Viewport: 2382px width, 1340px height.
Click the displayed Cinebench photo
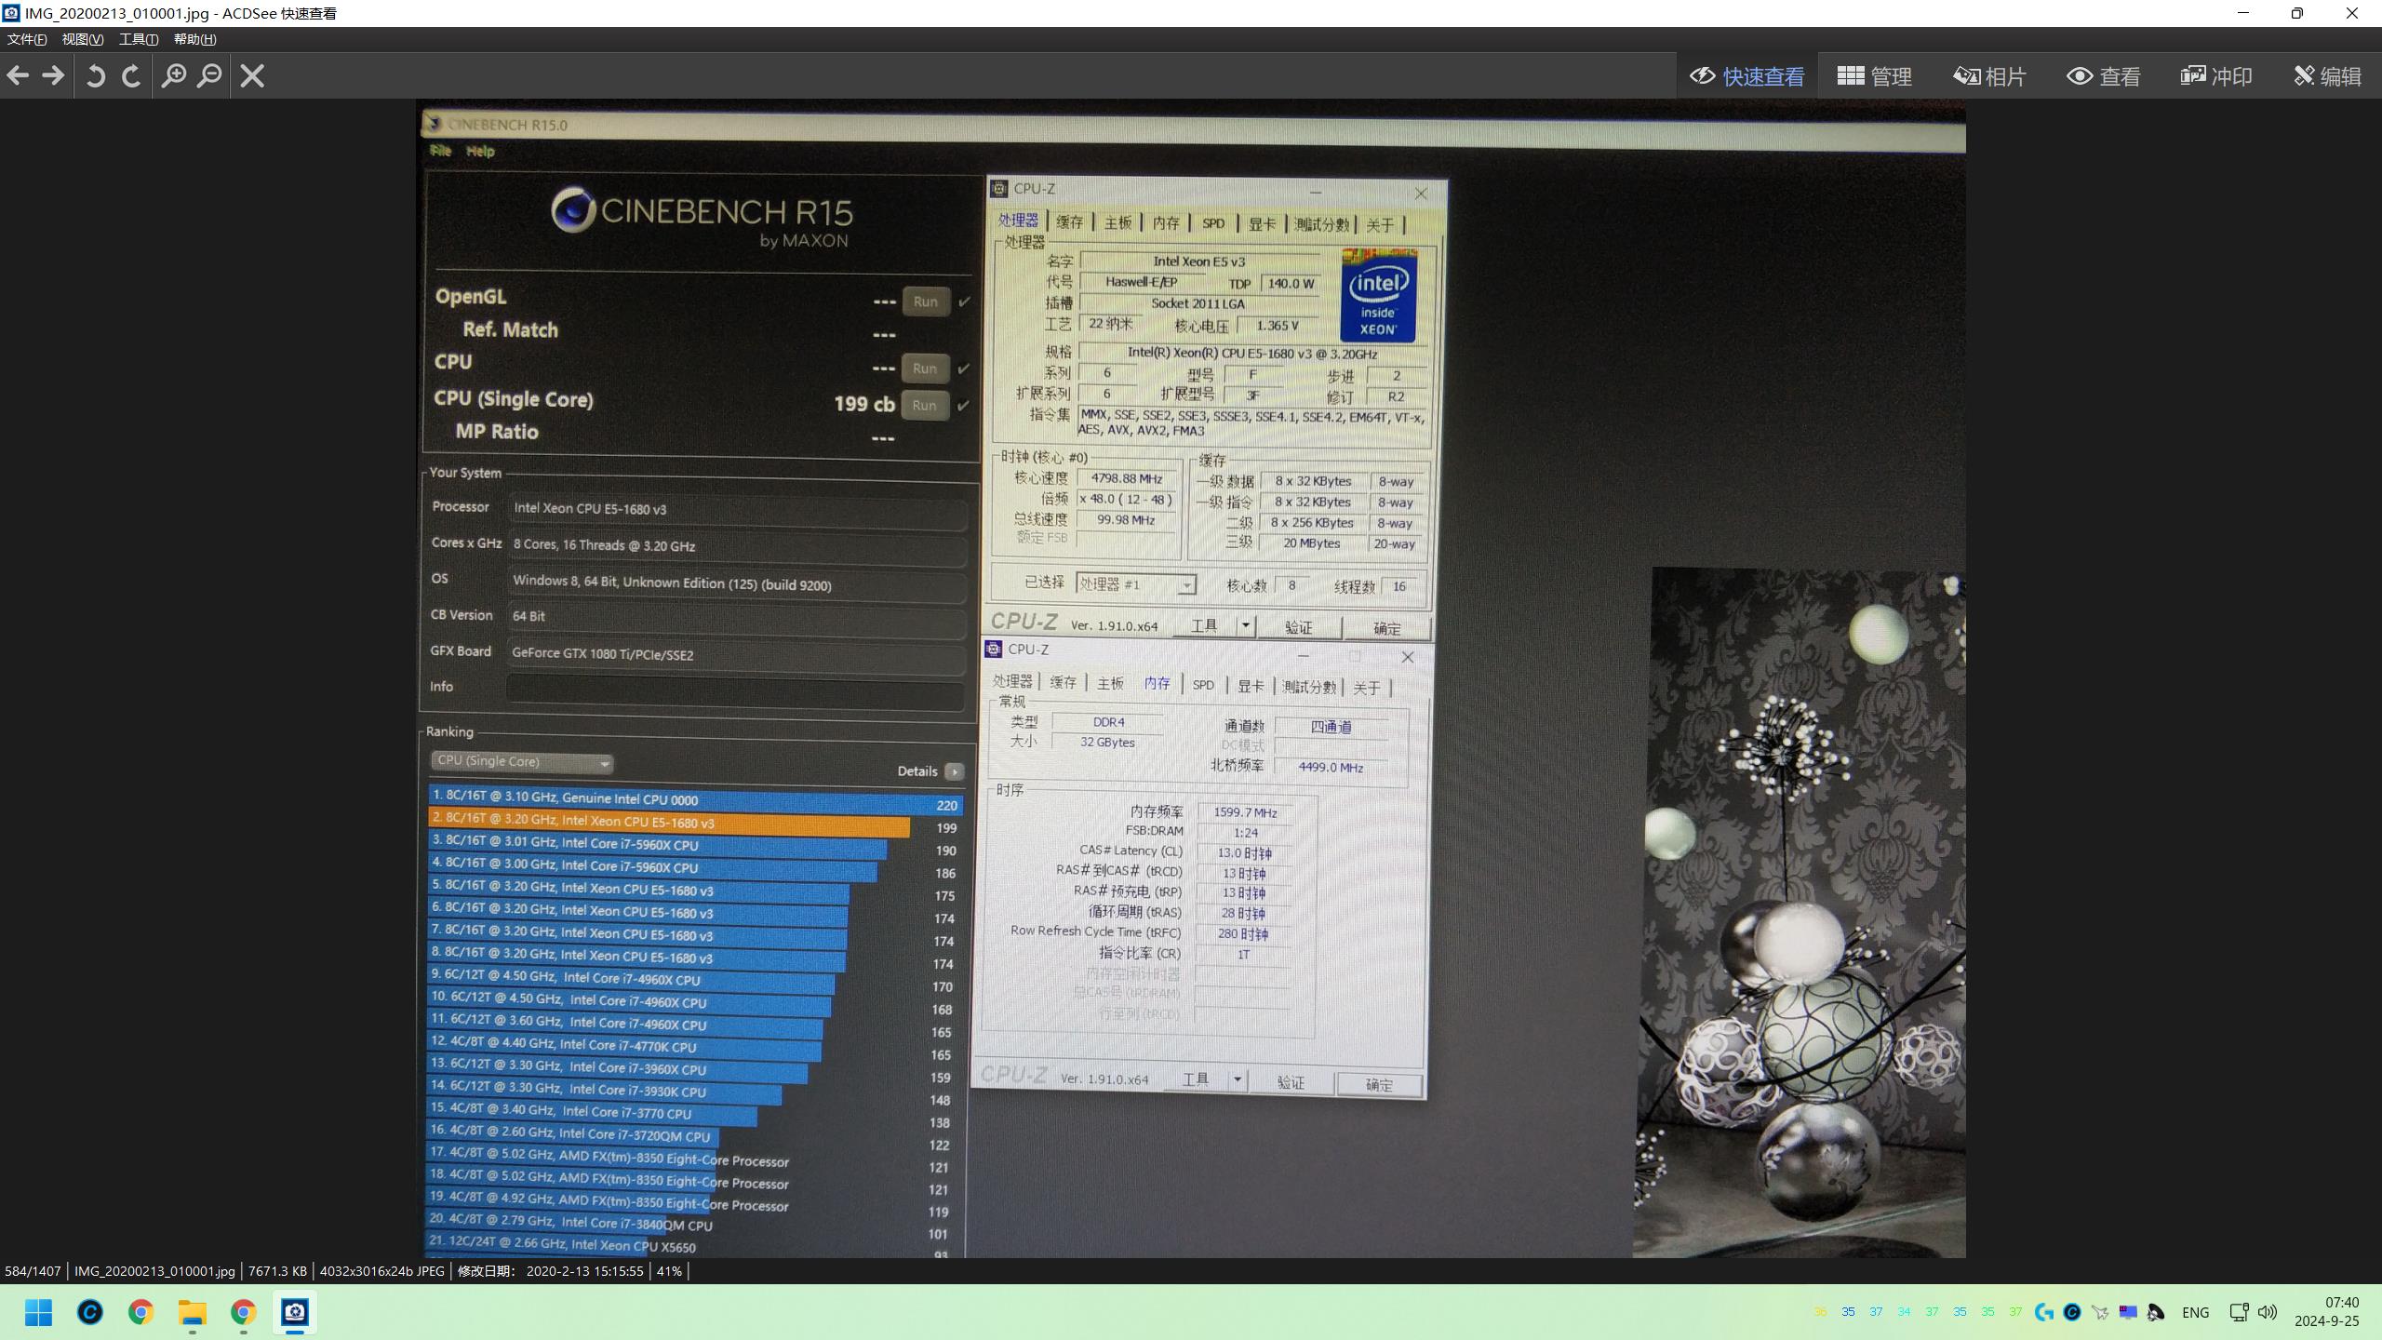point(1192,679)
